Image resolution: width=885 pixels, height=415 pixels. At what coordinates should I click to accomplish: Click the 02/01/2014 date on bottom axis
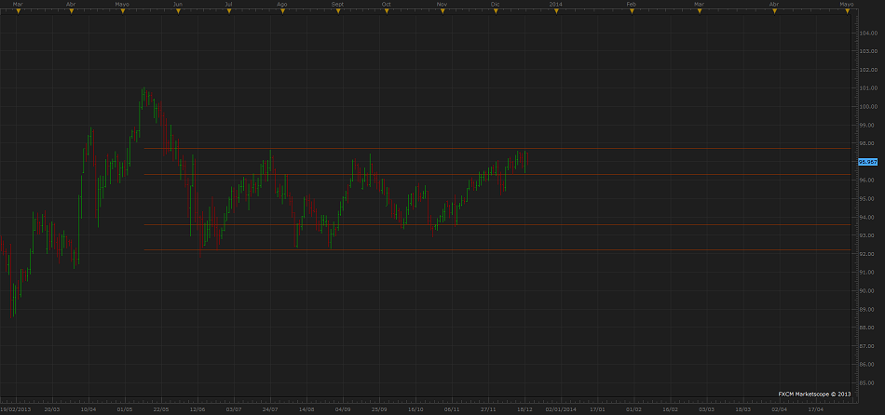pyautogui.click(x=561, y=408)
